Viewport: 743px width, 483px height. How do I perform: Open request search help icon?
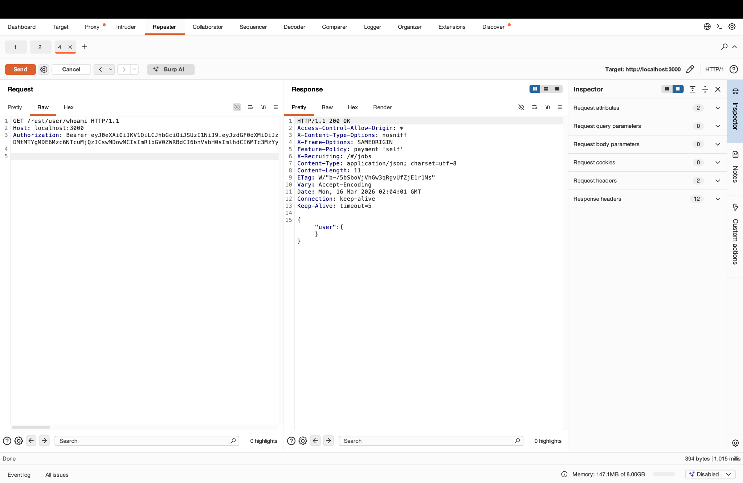tap(7, 441)
